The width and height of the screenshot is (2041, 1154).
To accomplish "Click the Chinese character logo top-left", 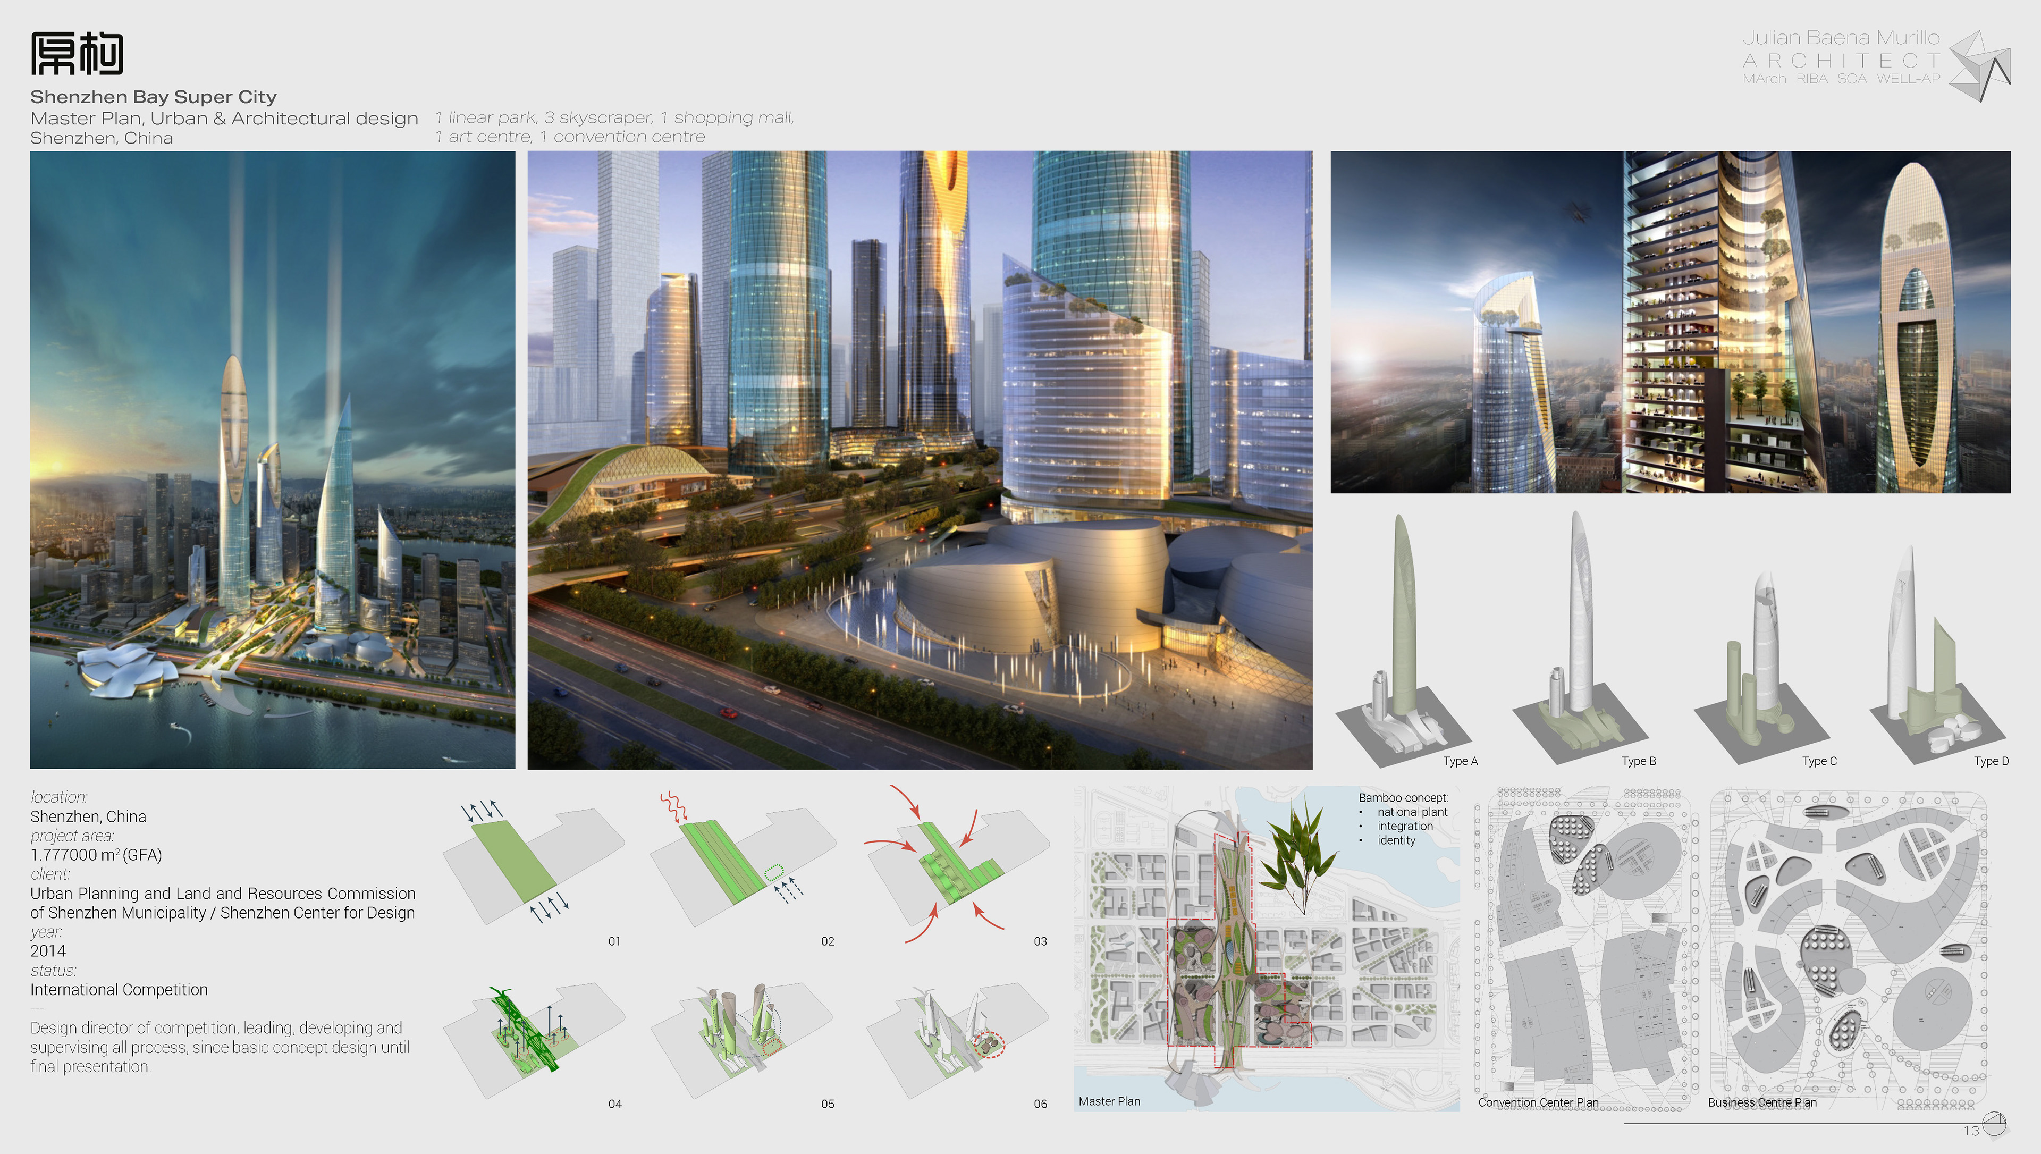I will tap(77, 54).
